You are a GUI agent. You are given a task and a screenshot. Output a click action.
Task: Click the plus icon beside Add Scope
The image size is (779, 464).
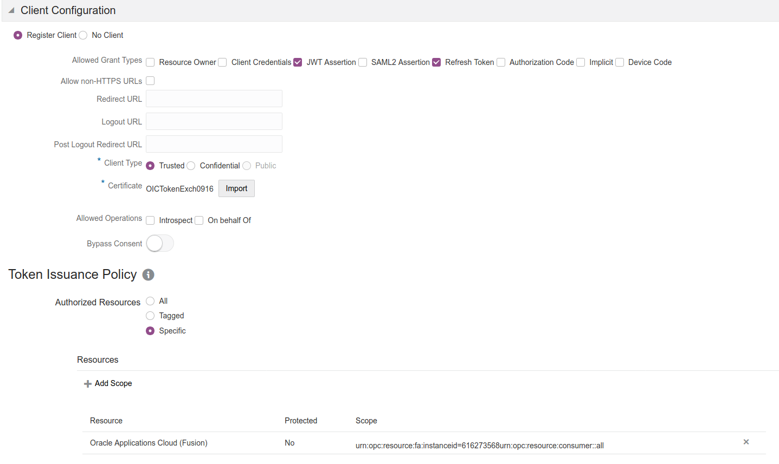point(87,384)
